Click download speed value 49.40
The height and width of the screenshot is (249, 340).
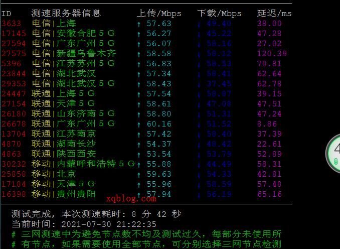219,24
